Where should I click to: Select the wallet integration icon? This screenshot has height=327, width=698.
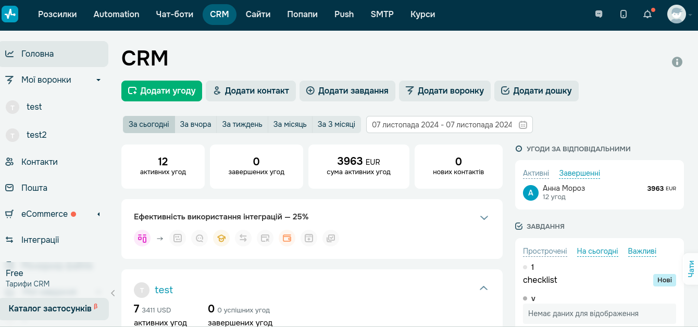click(287, 238)
